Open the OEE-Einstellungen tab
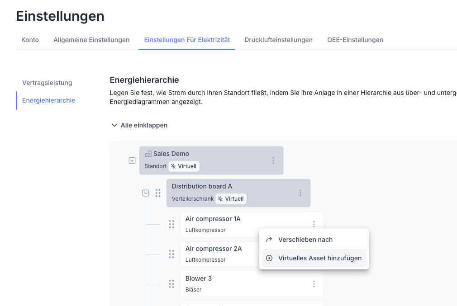457x306 pixels. (355, 40)
